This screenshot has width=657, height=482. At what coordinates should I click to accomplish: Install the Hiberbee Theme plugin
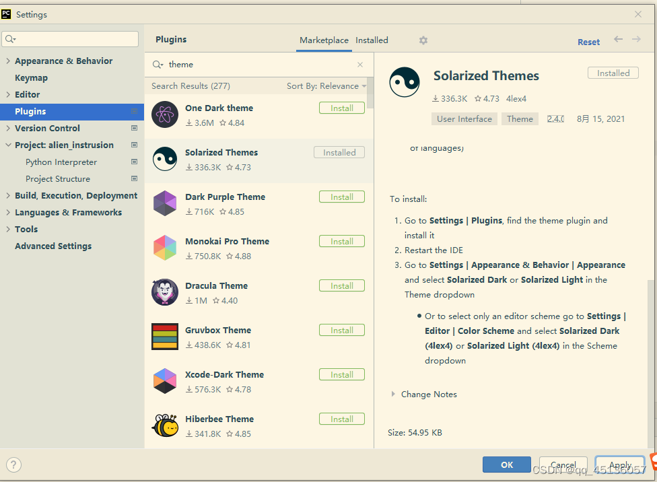click(x=342, y=419)
